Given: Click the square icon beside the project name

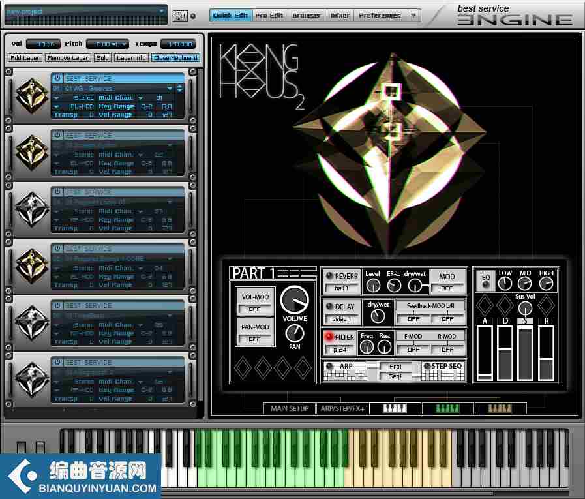Looking at the screenshot, I should (x=180, y=16).
